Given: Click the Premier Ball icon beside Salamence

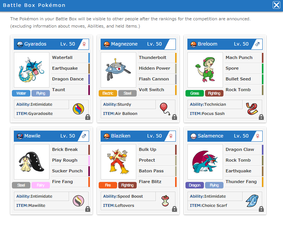Looking at the screenshot, I should [x=194, y=136].
